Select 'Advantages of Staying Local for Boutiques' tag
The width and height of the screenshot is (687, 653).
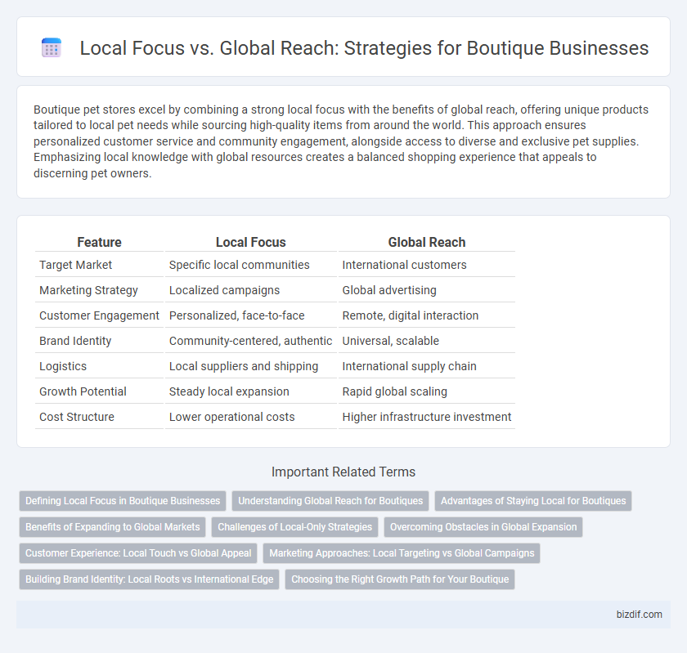click(x=533, y=501)
